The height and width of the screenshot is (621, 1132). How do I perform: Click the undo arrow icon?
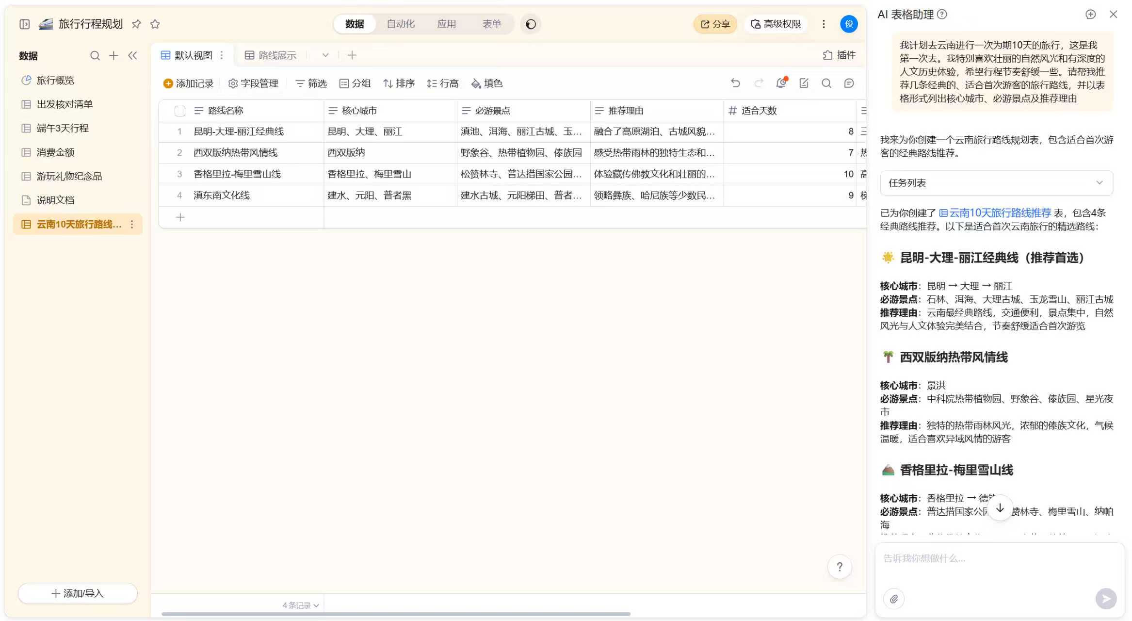pyautogui.click(x=735, y=83)
